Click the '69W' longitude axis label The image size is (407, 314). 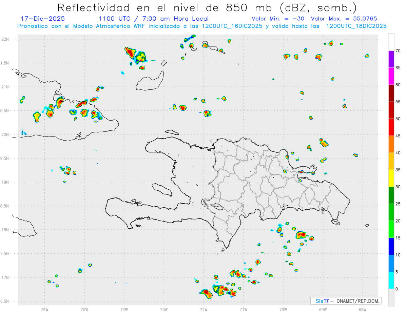point(323,310)
